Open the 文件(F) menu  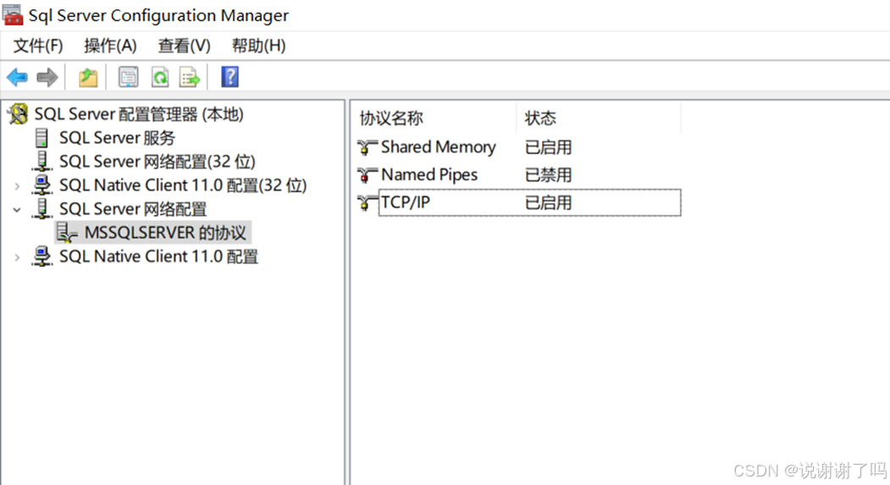pos(38,46)
